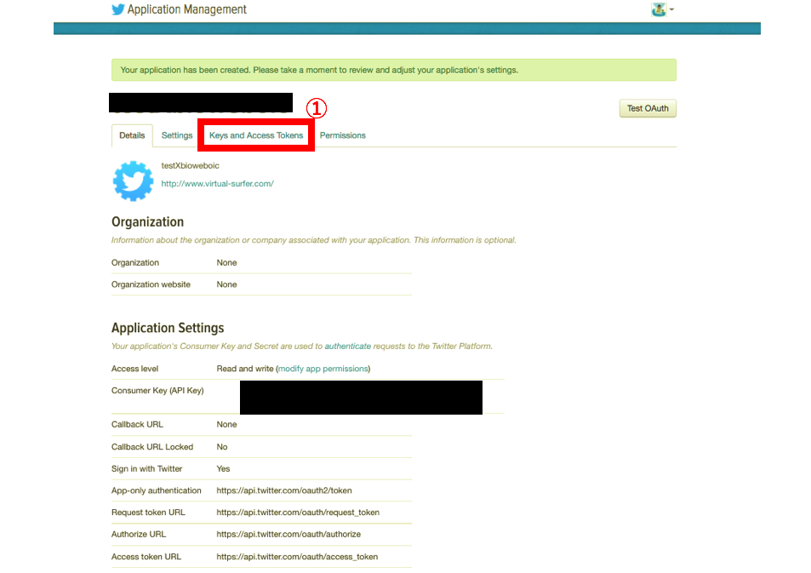Click the No value for Callback URL Locked

(x=222, y=447)
